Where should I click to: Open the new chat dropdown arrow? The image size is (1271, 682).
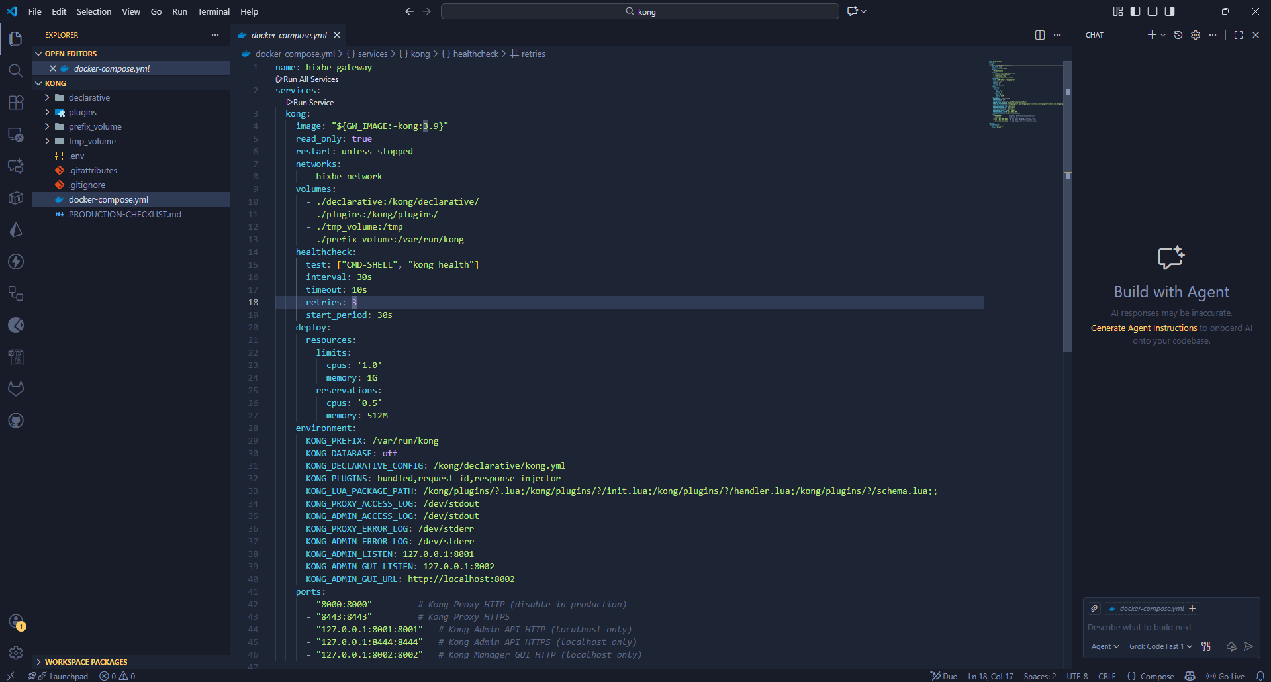(x=1163, y=35)
